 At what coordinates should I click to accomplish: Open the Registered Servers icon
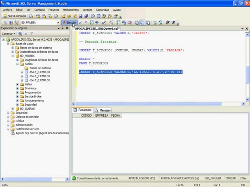[93, 16]
